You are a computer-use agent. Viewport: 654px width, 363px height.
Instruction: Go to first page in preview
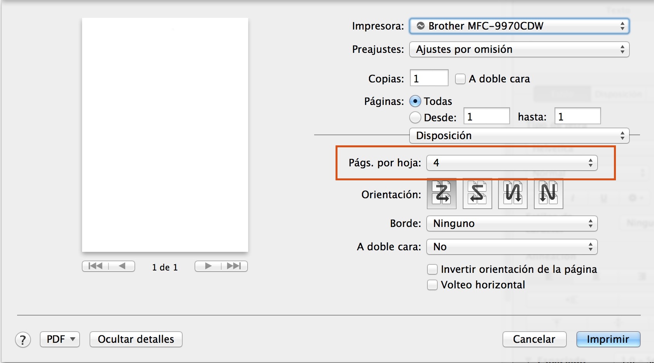[x=95, y=266]
